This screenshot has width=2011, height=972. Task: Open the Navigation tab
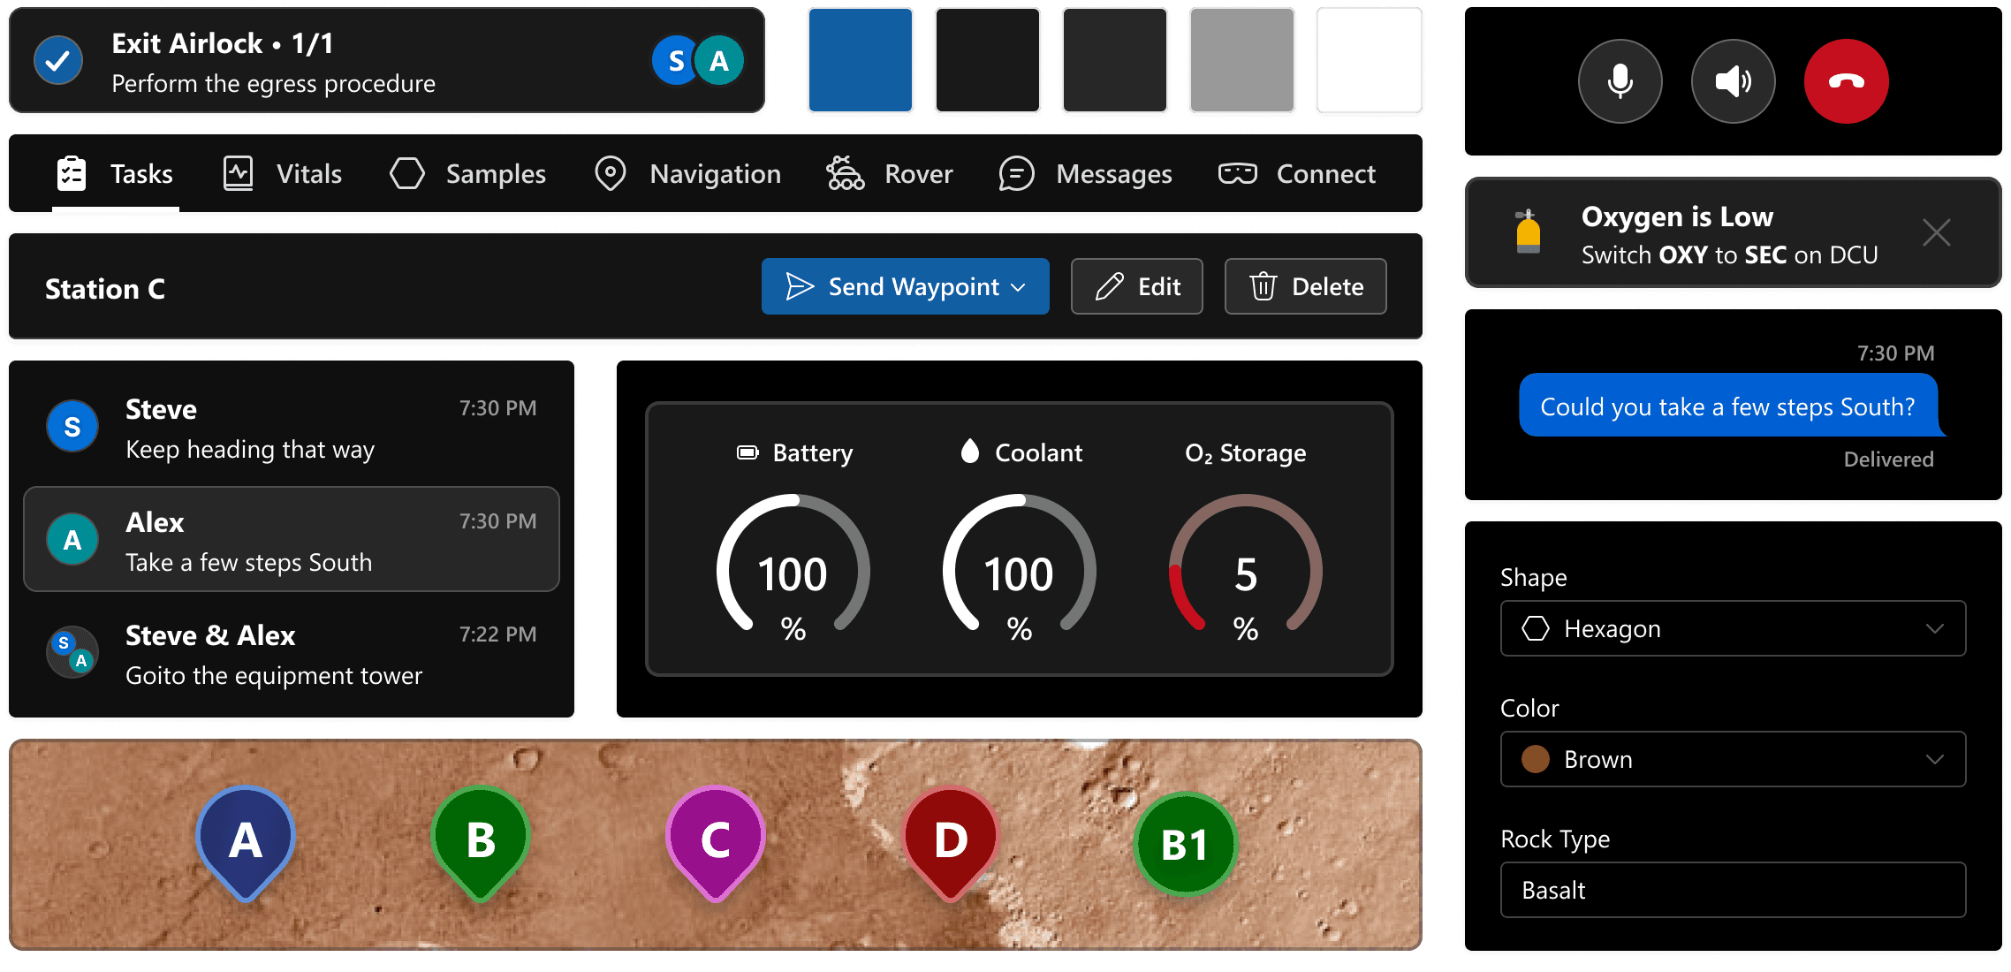click(687, 174)
